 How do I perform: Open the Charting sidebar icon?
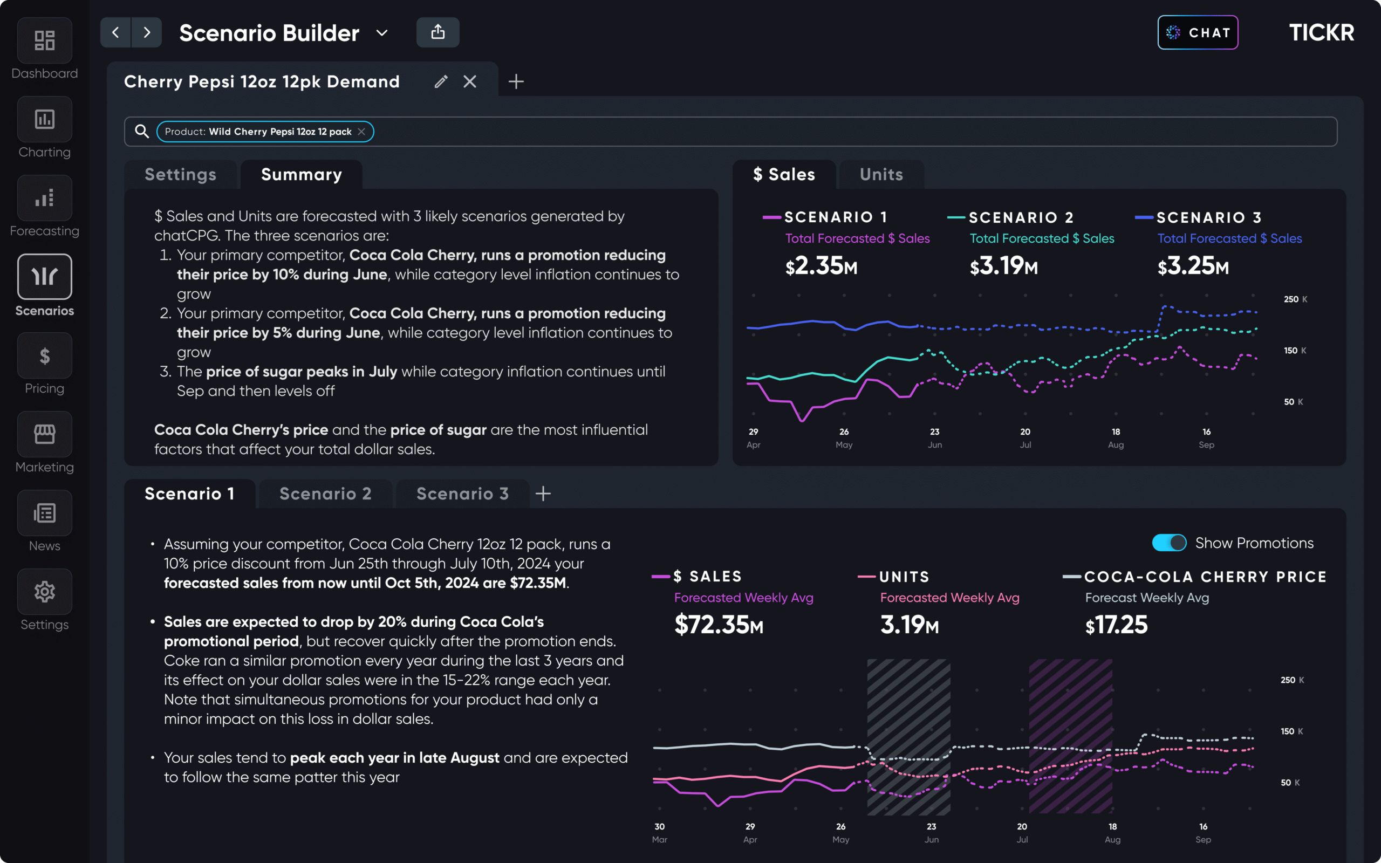[x=45, y=119]
